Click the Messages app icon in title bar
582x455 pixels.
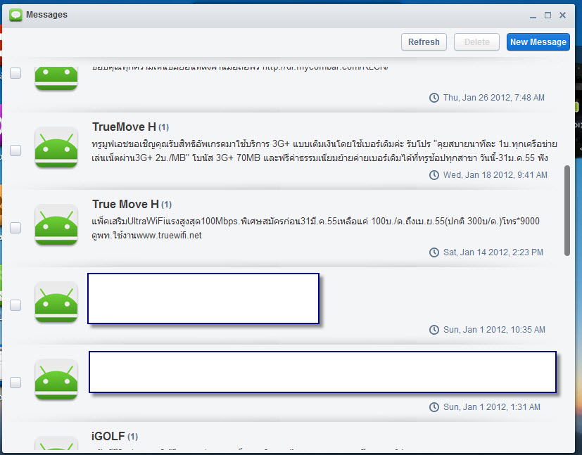click(x=15, y=15)
